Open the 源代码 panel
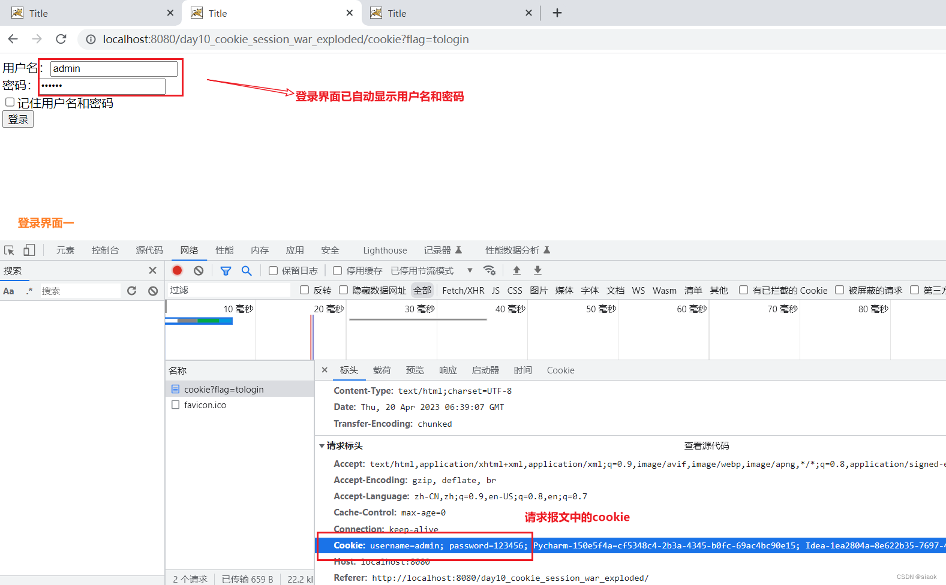946x585 pixels. (x=149, y=250)
